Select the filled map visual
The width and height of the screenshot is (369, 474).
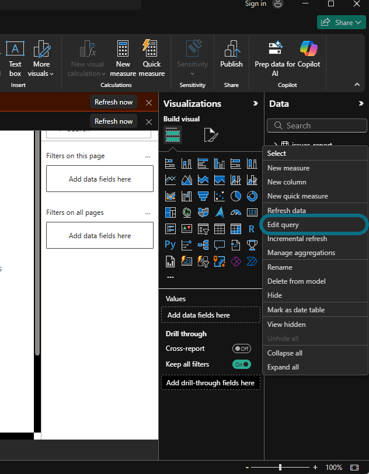(x=203, y=212)
